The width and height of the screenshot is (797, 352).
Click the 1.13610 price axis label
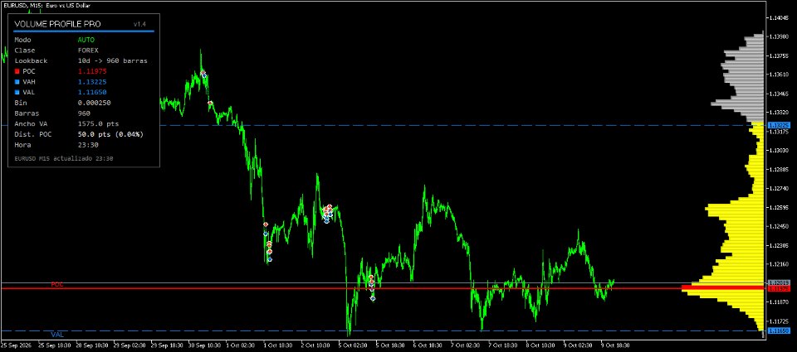click(x=780, y=75)
